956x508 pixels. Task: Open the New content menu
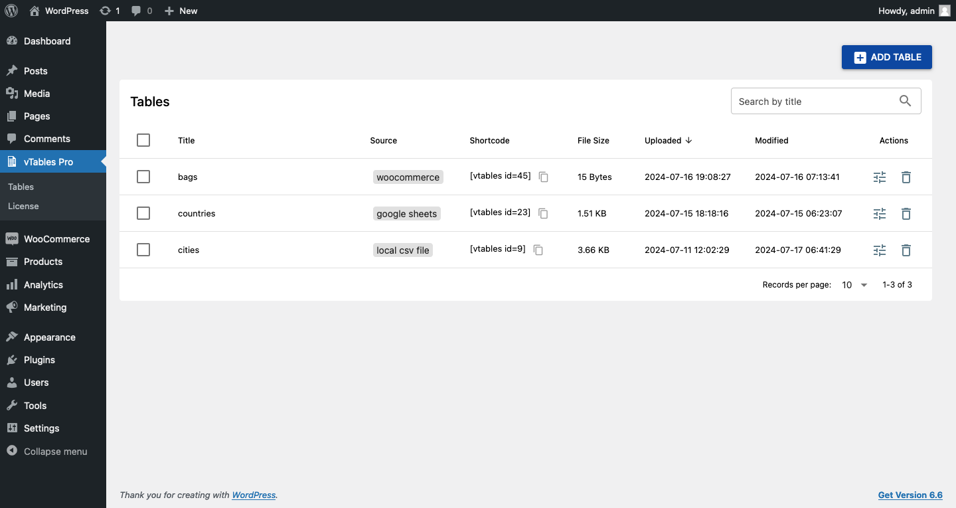181,11
